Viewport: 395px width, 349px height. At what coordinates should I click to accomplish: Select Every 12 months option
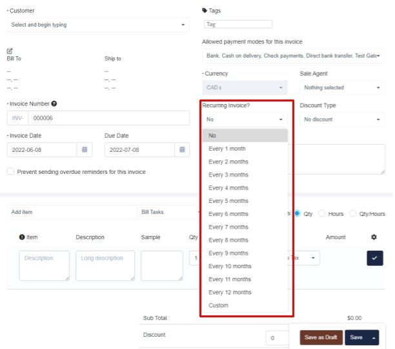click(230, 292)
